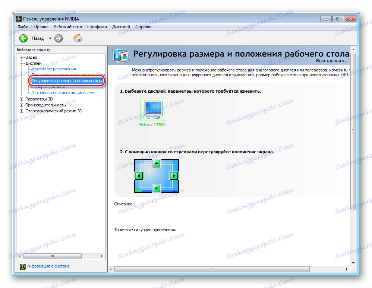Screen dimensions: 372x288
Task: Click main pane scroll left arrow
Action: coord(111,269)
